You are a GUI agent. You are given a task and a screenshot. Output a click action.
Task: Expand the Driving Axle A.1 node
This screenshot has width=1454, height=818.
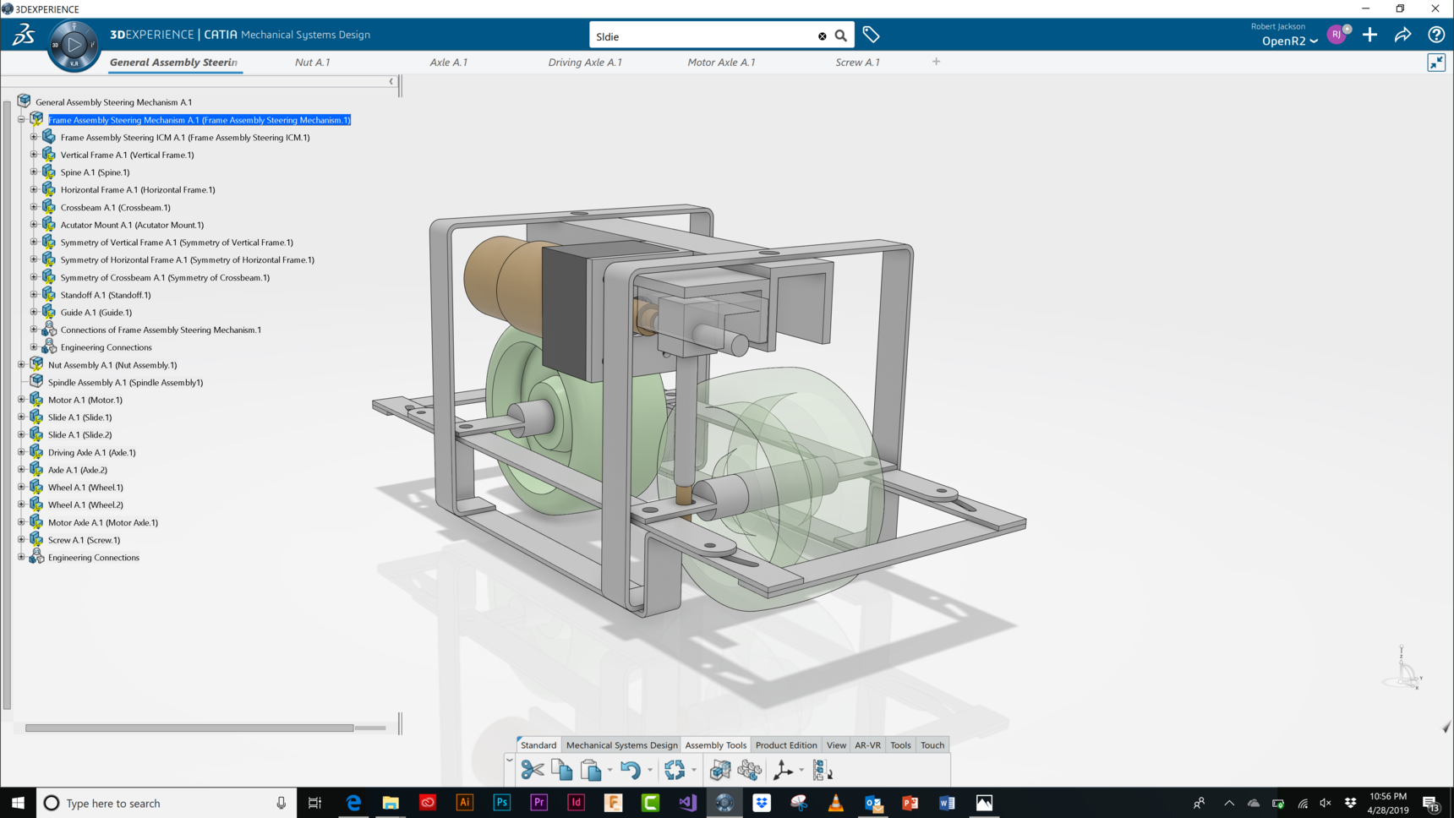pos(21,452)
